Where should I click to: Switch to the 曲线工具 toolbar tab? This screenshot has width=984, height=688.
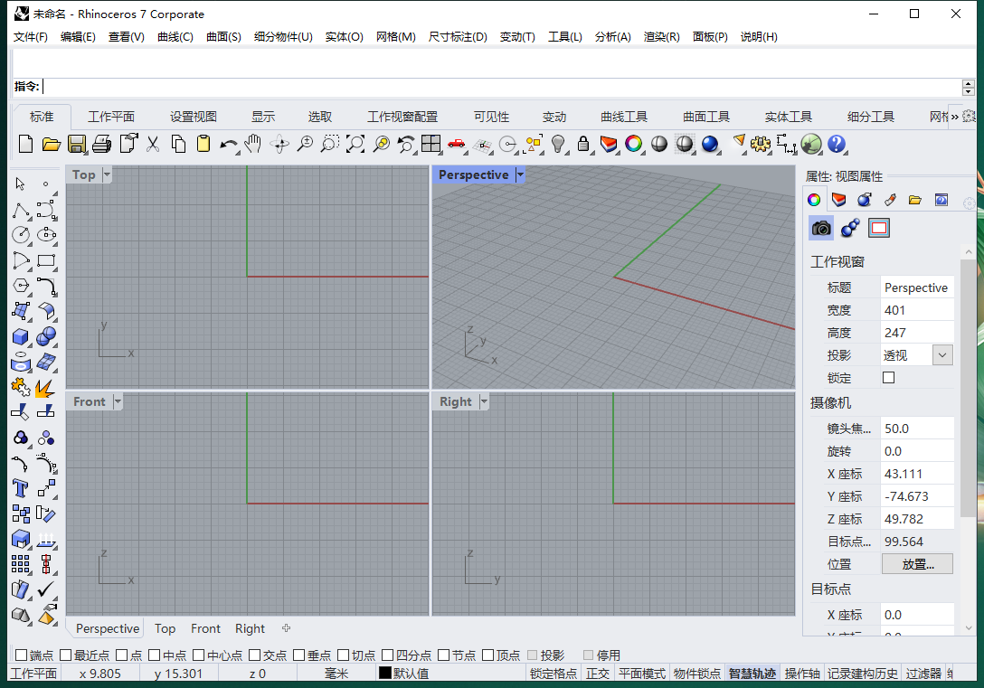[x=624, y=118]
